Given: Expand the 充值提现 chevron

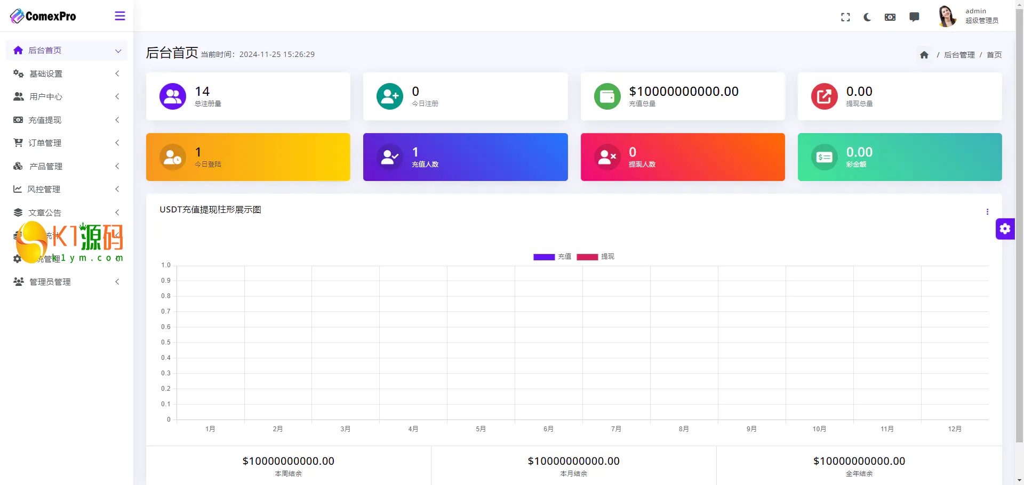Looking at the screenshot, I should (117, 120).
